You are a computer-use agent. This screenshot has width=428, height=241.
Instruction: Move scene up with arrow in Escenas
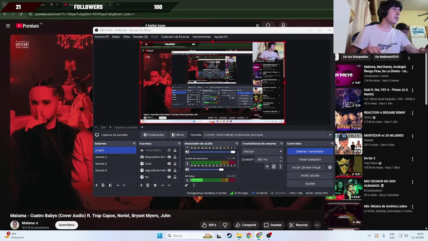pos(118,185)
